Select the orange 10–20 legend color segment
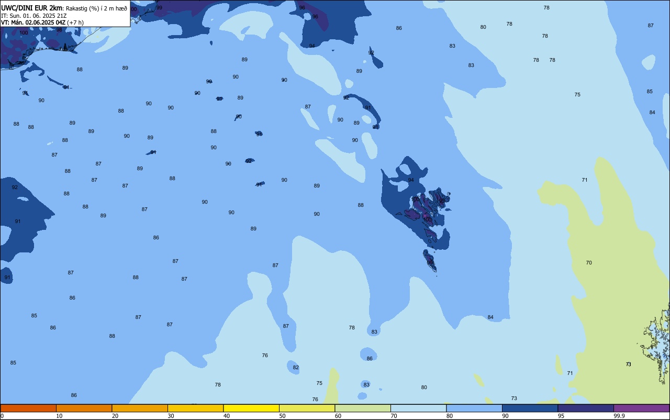Image resolution: width=670 pixels, height=420 pixels. [84, 408]
